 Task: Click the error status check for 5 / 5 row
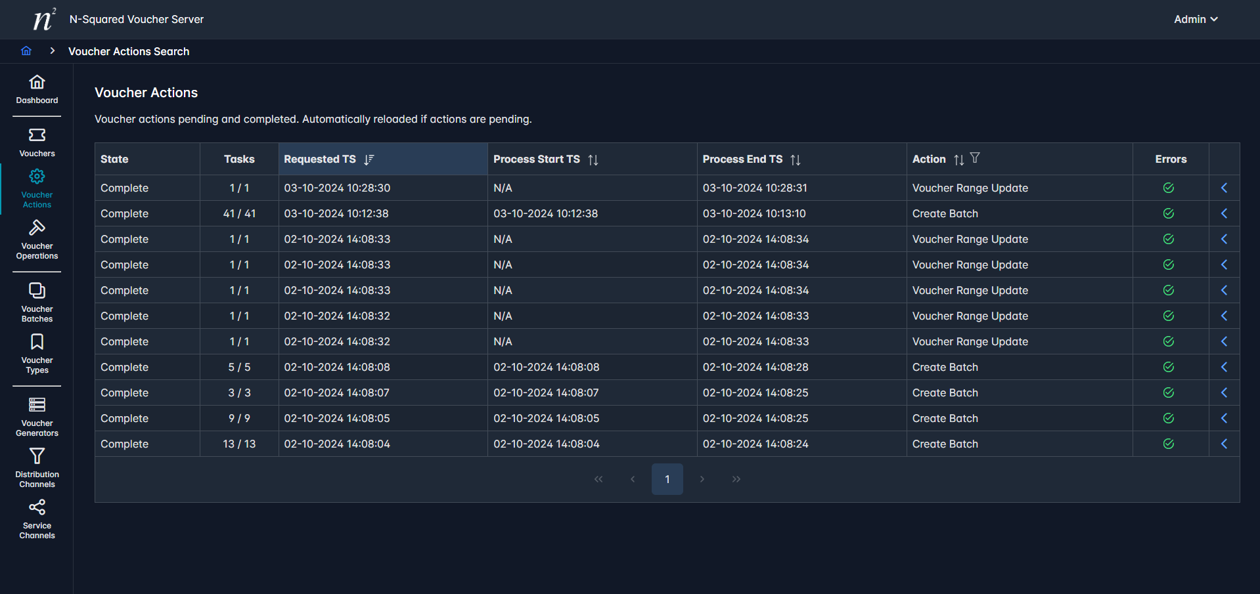click(x=1168, y=367)
